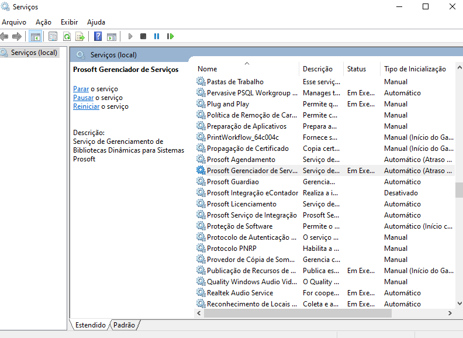Open the Arquivo menu
The image size is (463, 338).
pyautogui.click(x=14, y=22)
